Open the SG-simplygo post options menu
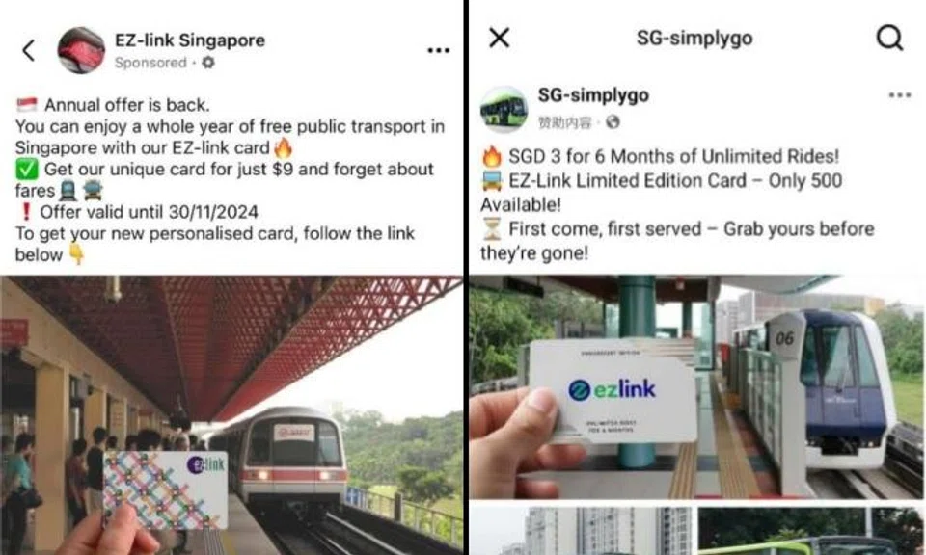The image size is (926, 555). [900, 95]
